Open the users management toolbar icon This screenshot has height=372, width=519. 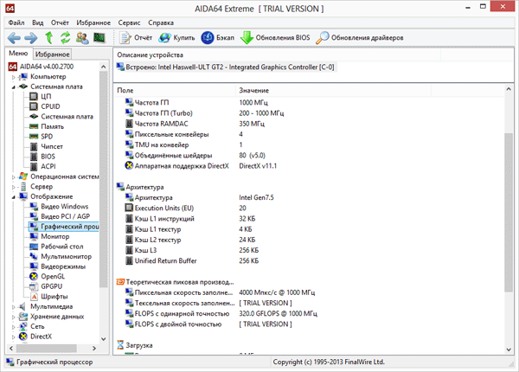point(82,38)
